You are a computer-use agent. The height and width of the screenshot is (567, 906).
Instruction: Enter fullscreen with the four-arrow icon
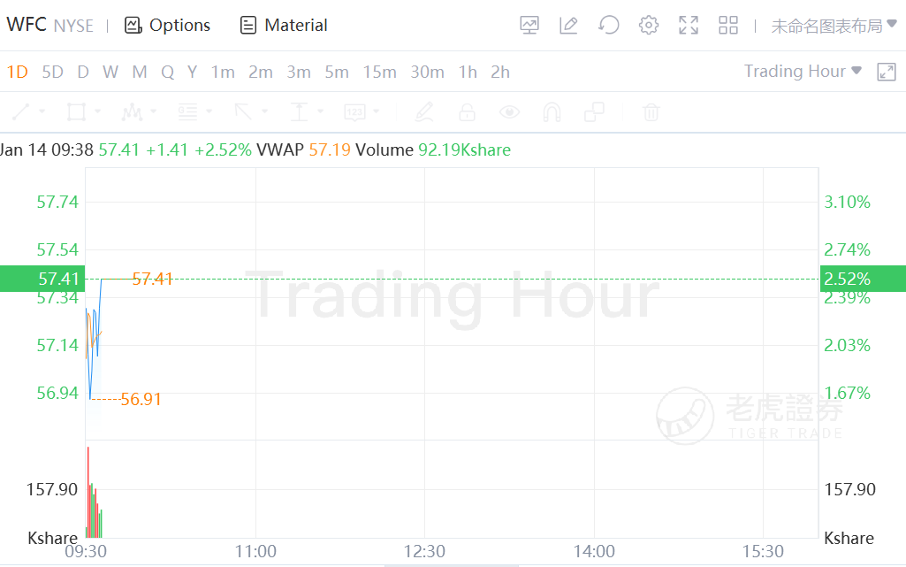tap(689, 26)
